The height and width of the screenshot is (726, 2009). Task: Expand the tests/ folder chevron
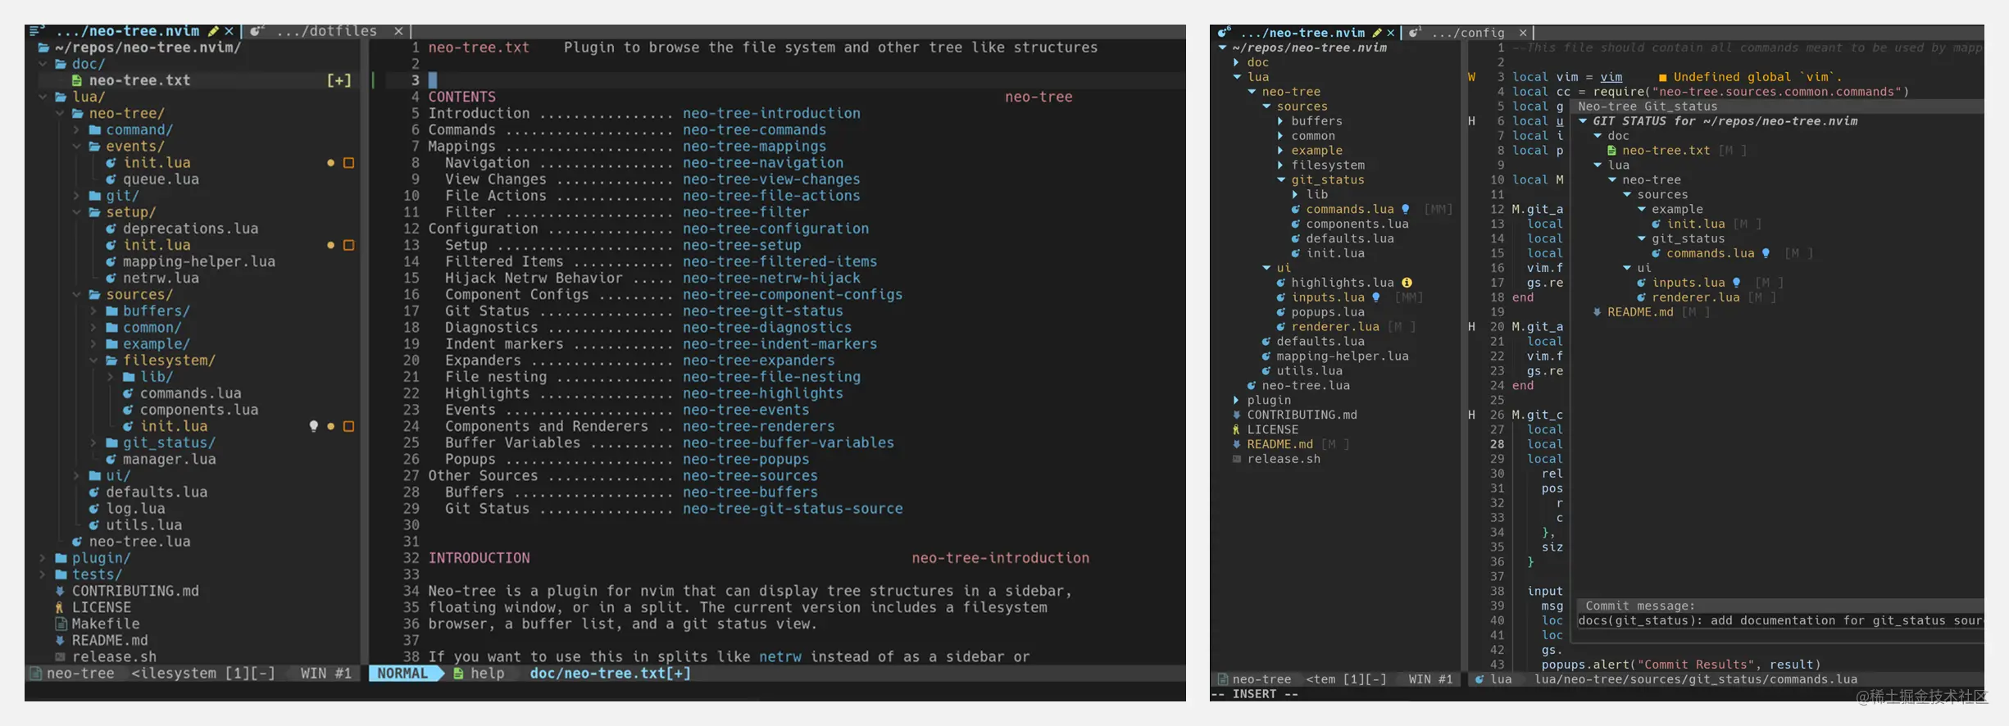[x=43, y=574]
